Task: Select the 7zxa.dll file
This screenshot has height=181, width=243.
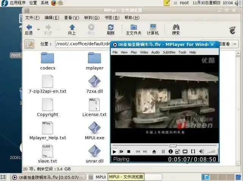Action: point(95,84)
